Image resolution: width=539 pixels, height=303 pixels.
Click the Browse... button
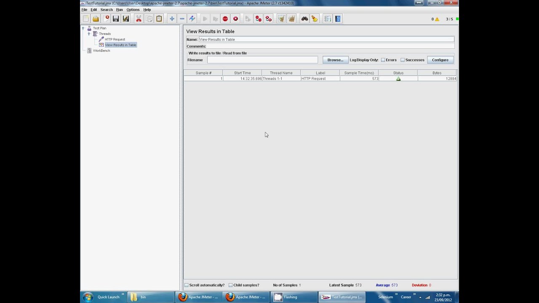pos(336,60)
